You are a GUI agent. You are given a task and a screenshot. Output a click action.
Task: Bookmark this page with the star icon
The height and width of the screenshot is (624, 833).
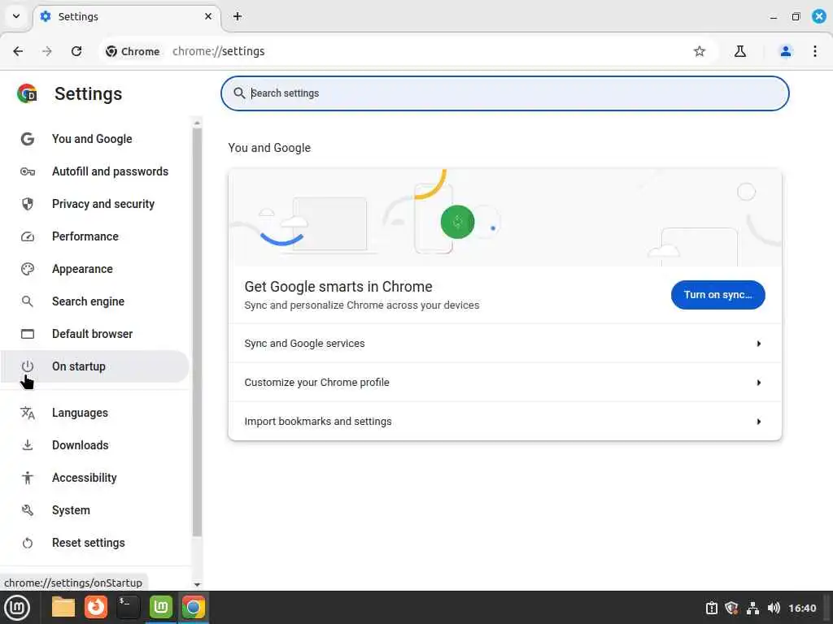[x=699, y=51]
